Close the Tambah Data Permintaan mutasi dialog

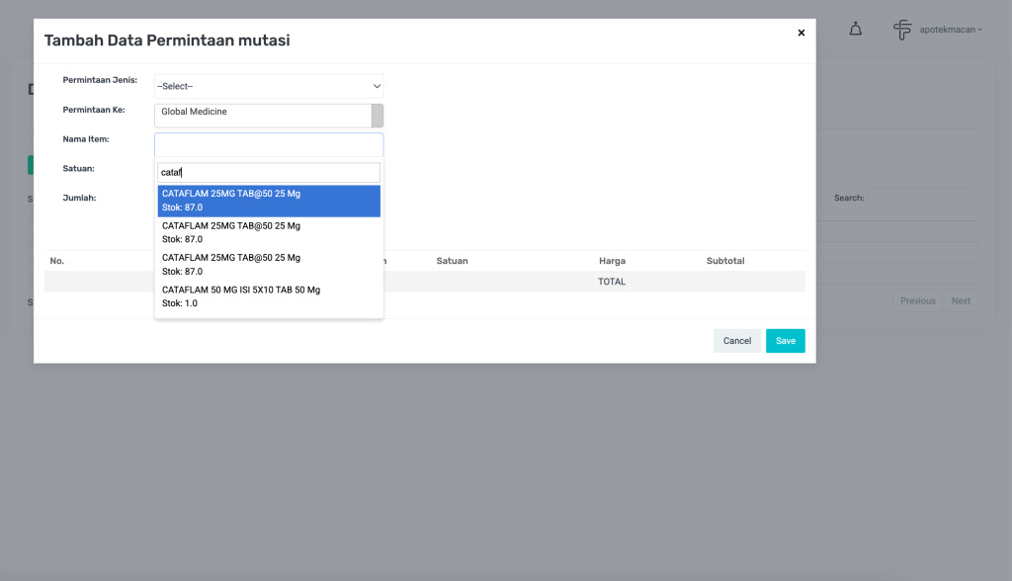(801, 33)
